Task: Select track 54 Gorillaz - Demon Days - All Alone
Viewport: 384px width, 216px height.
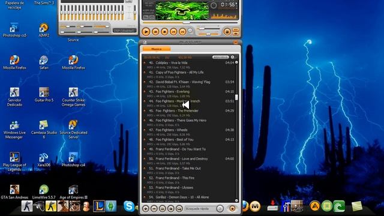Action: click(x=189, y=199)
